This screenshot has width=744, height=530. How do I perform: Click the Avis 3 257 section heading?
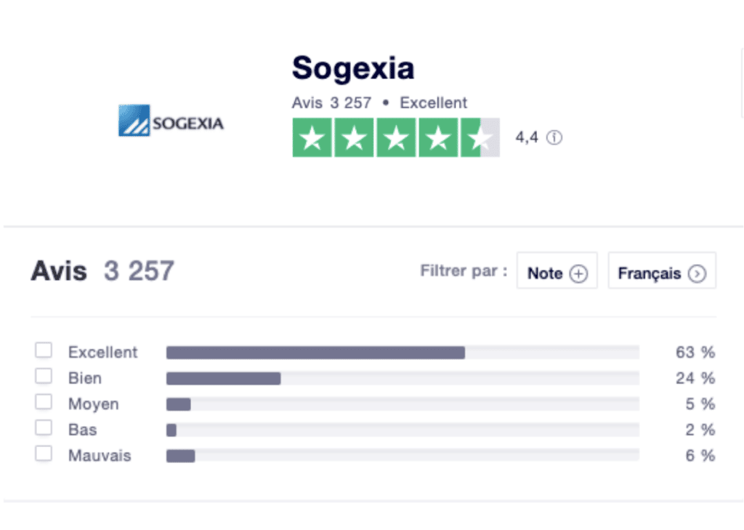(x=102, y=271)
